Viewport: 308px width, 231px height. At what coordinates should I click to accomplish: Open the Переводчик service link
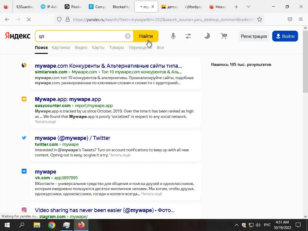click(140, 48)
